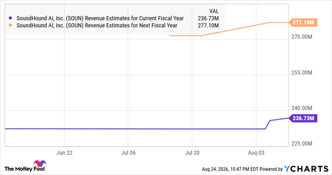Click the YCharts logo
332x175 pixels.
[x=306, y=169]
